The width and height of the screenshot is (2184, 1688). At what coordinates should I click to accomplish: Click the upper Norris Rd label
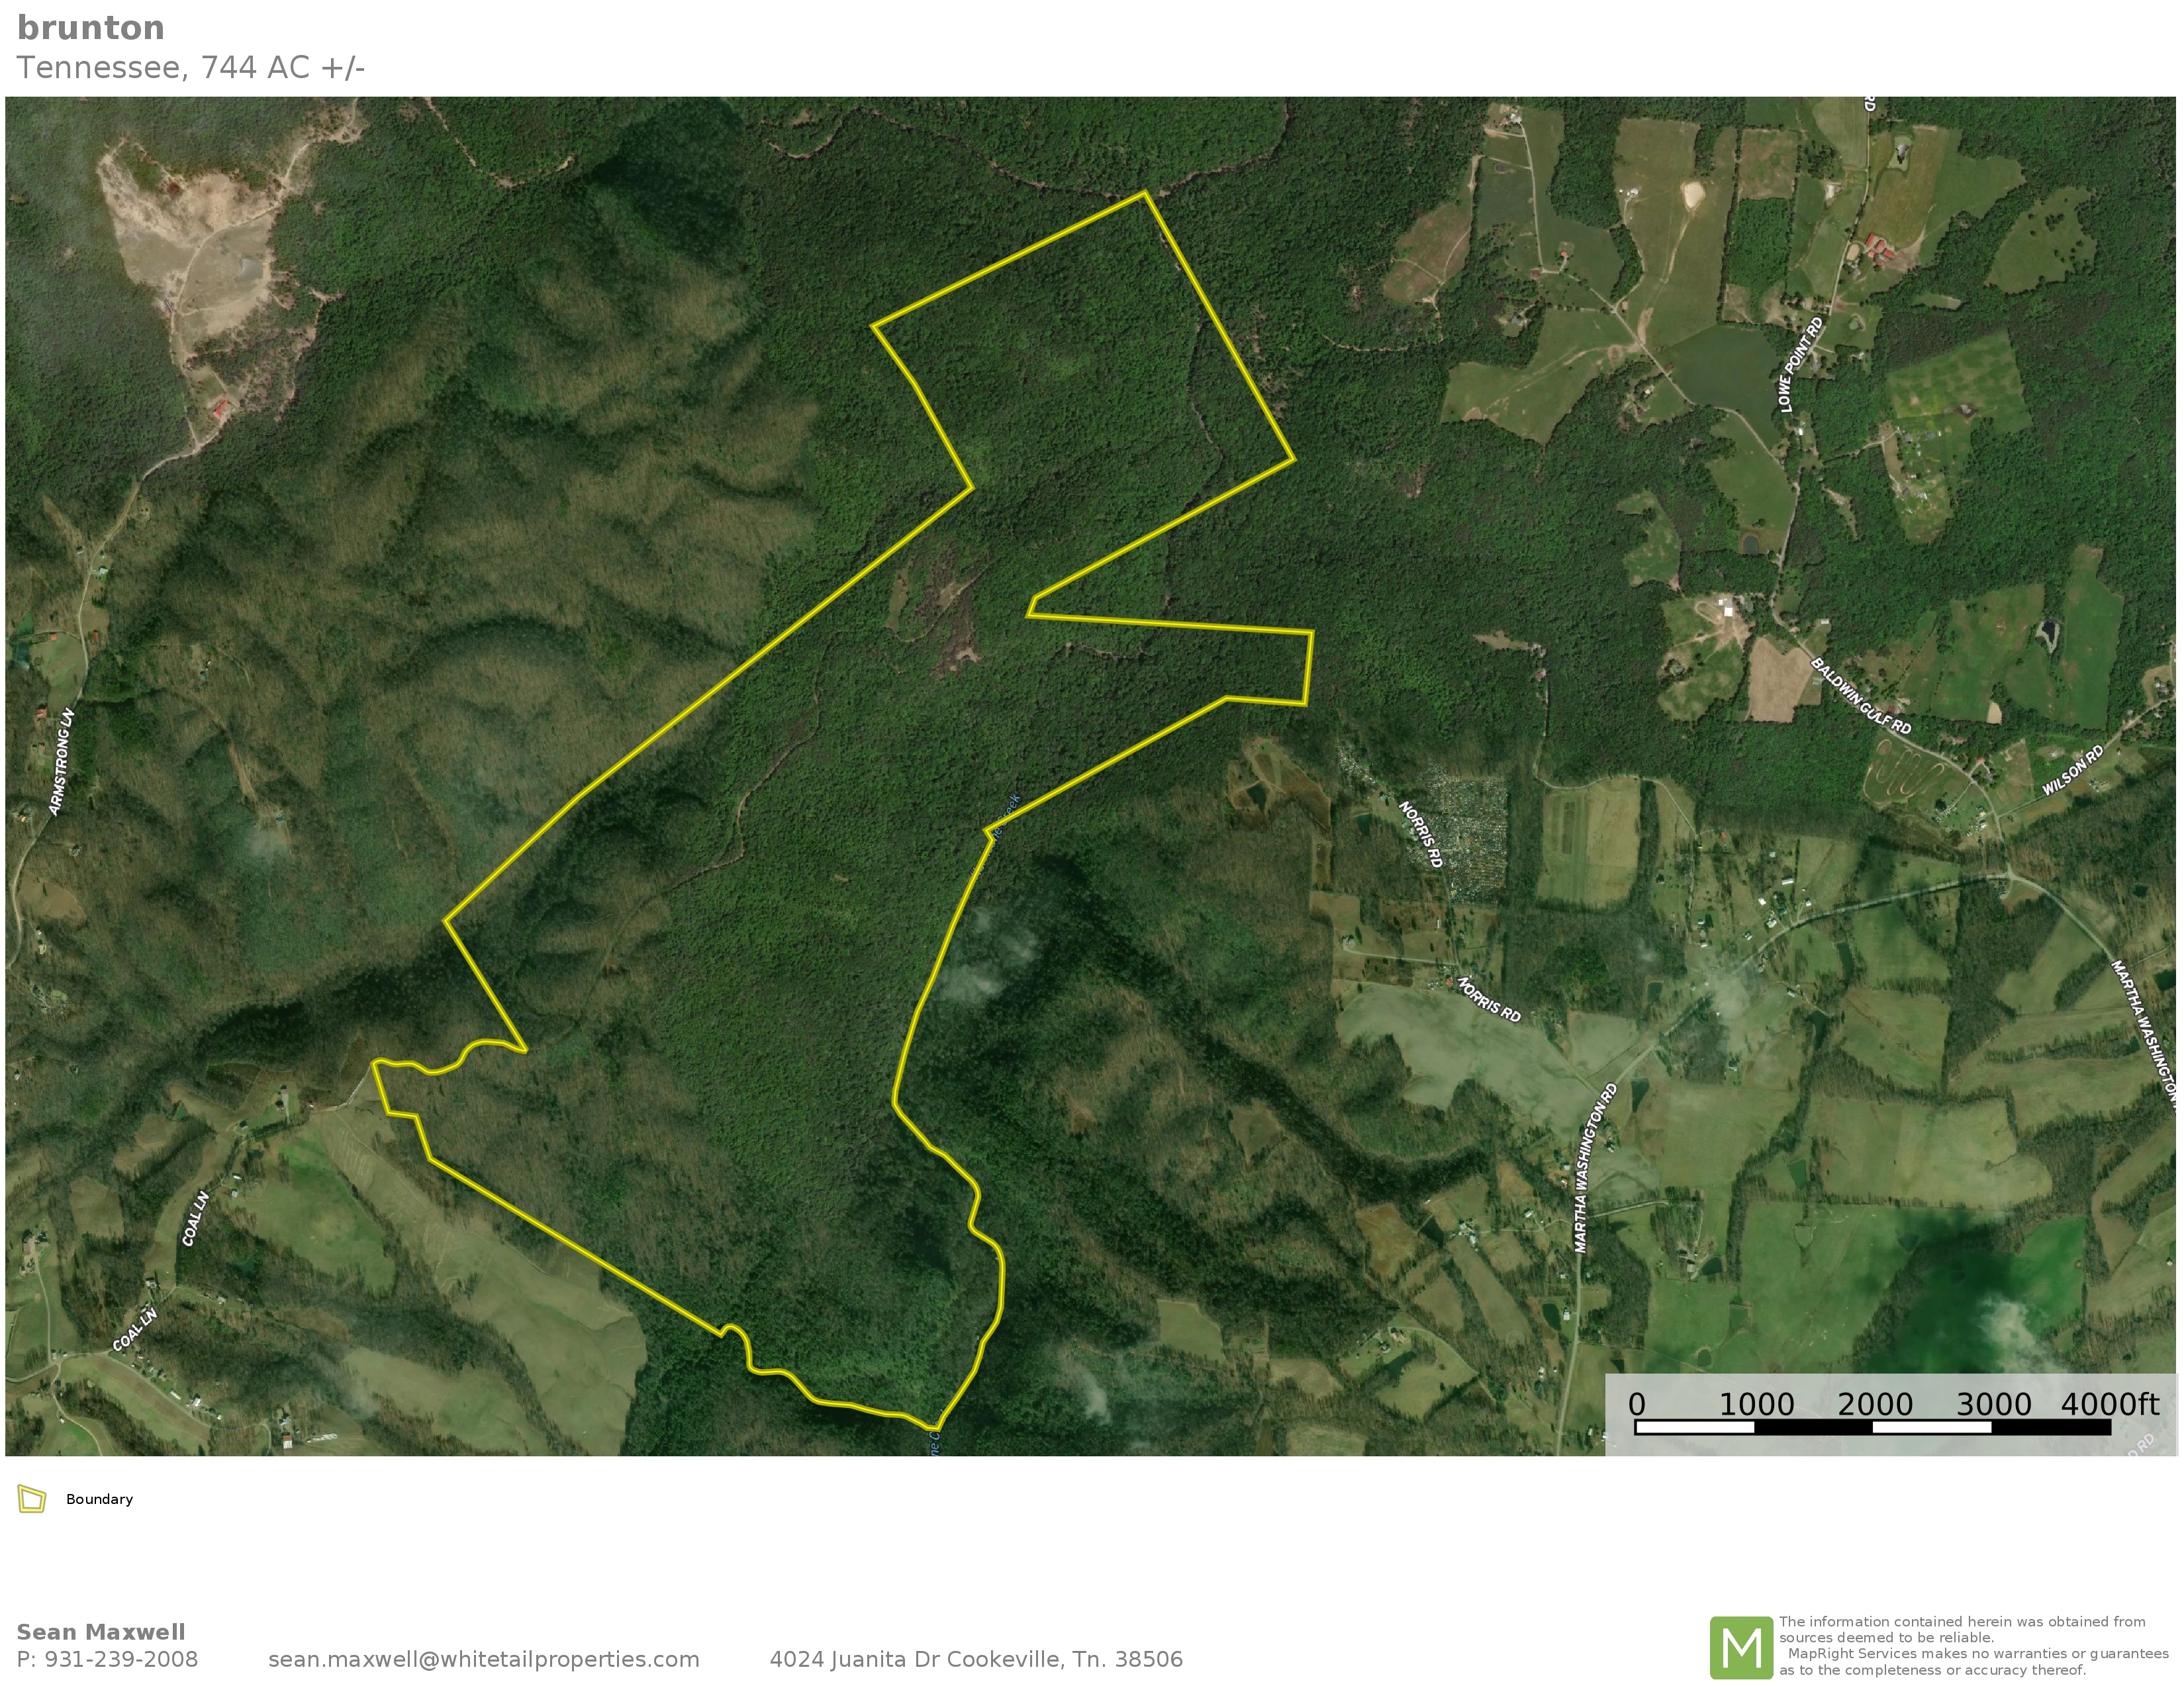coord(1420,833)
